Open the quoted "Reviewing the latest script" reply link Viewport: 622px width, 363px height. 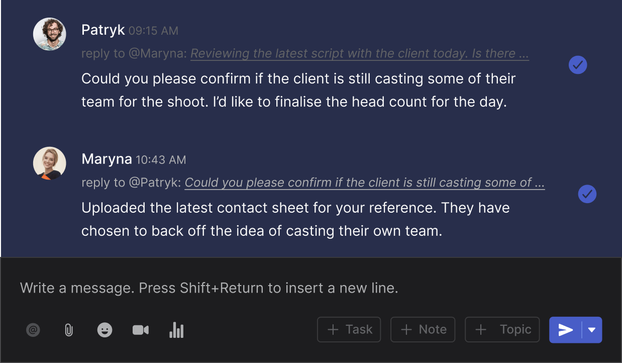coord(359,54)
